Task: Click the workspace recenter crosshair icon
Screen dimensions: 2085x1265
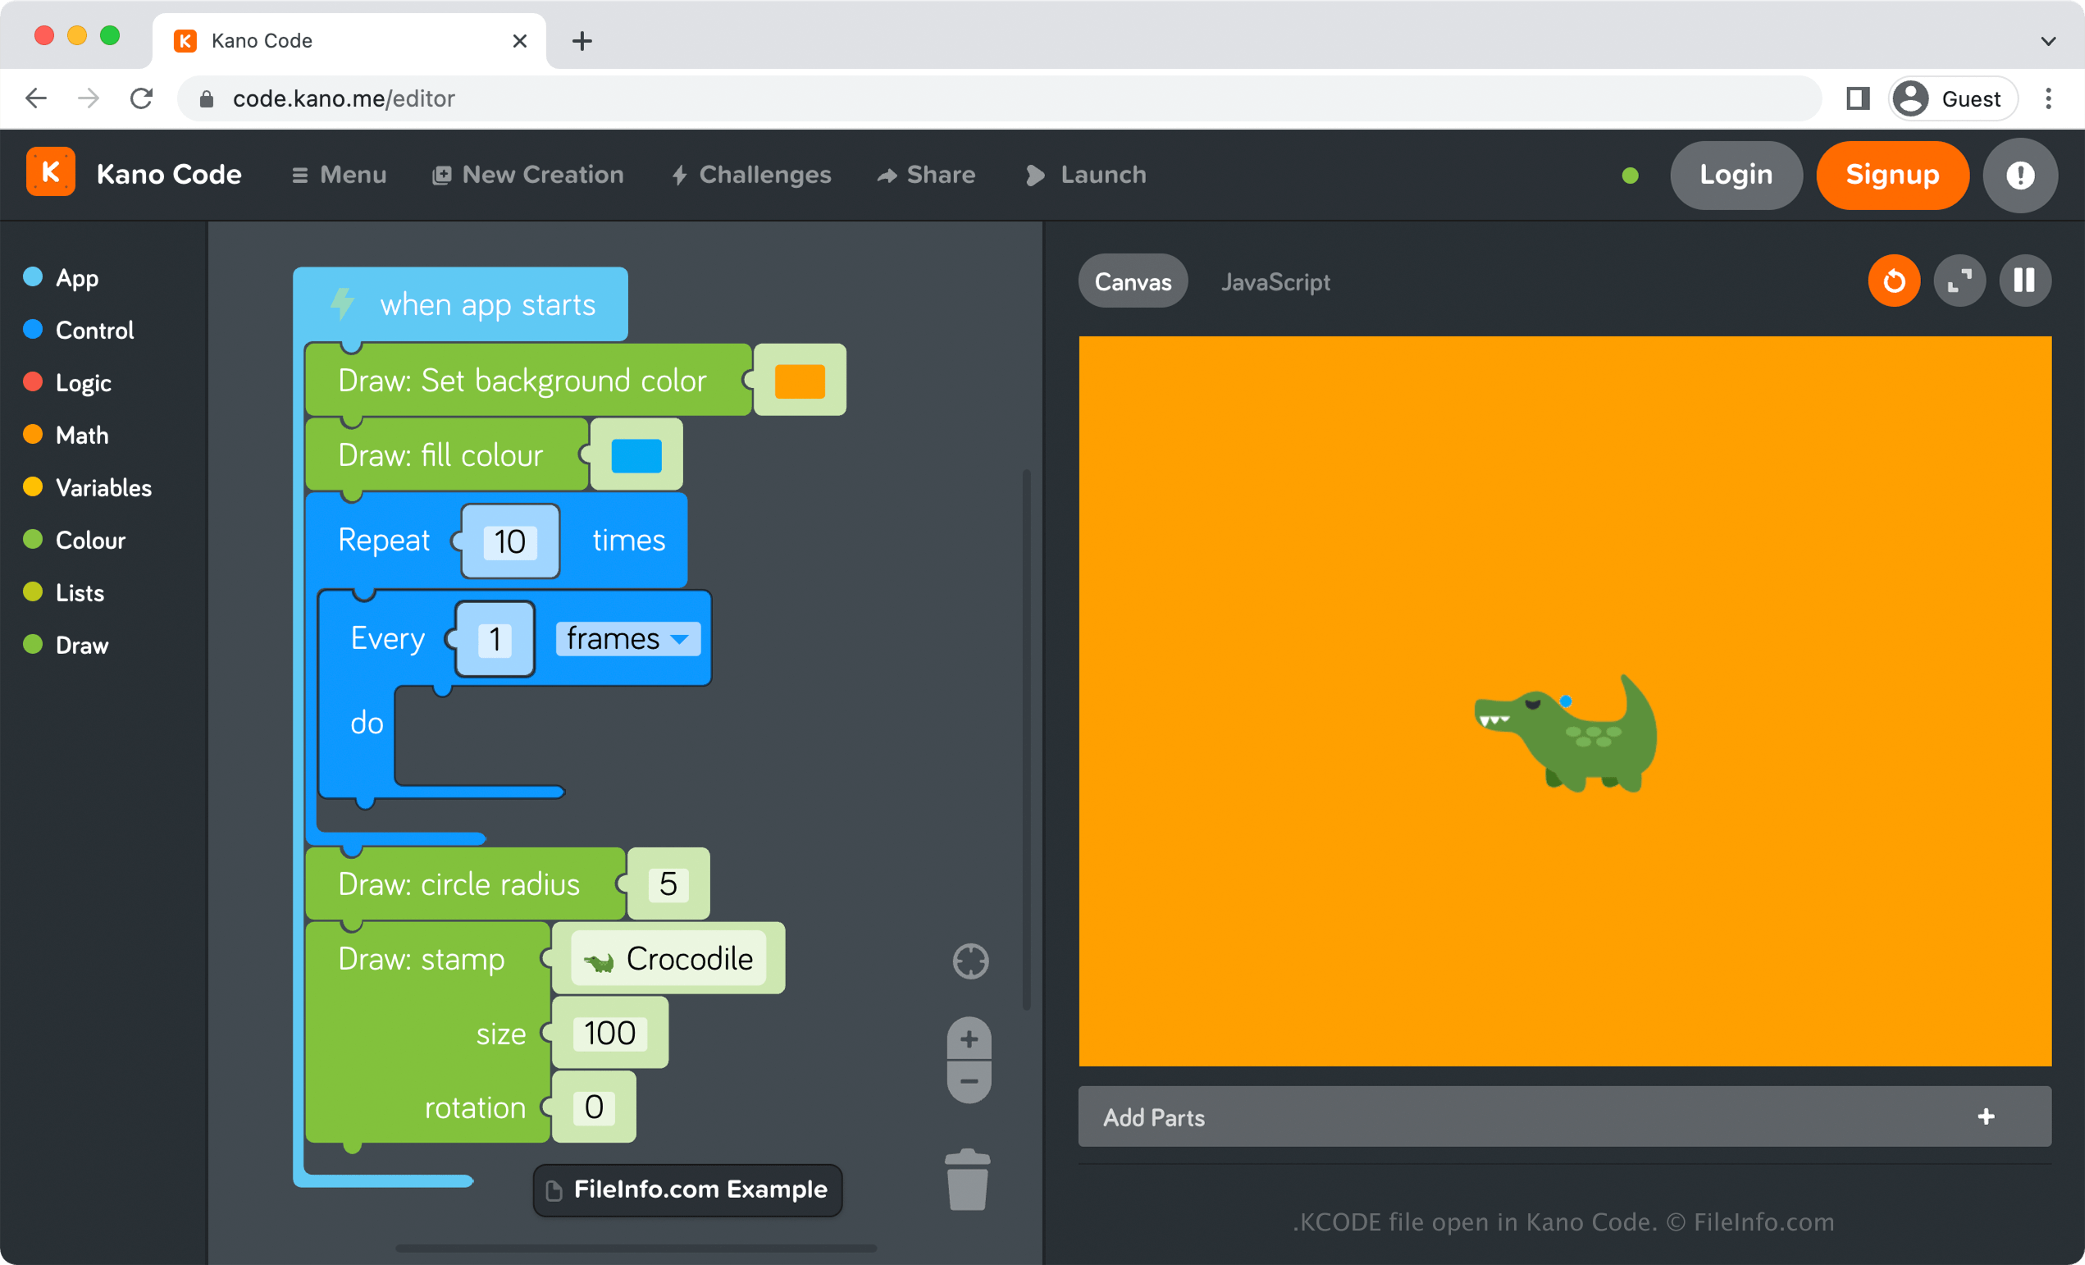Action: (x=970, y=961)
